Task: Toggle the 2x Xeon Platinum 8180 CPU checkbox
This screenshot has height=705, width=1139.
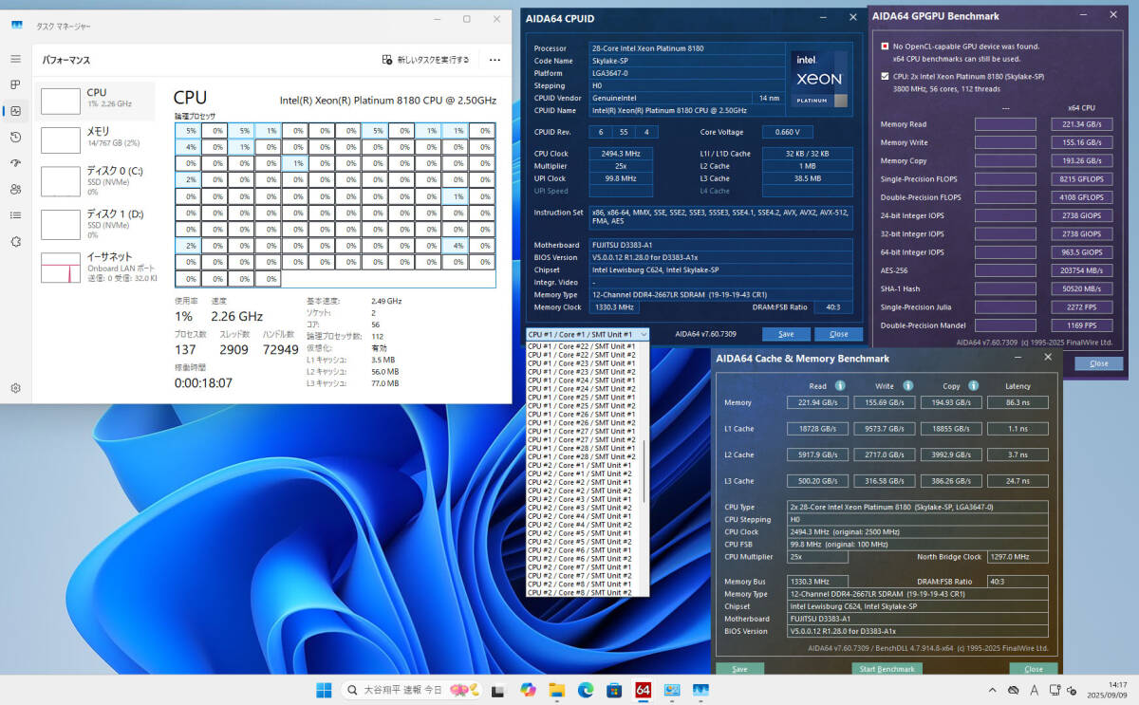Action: click(x=885, y=75)
